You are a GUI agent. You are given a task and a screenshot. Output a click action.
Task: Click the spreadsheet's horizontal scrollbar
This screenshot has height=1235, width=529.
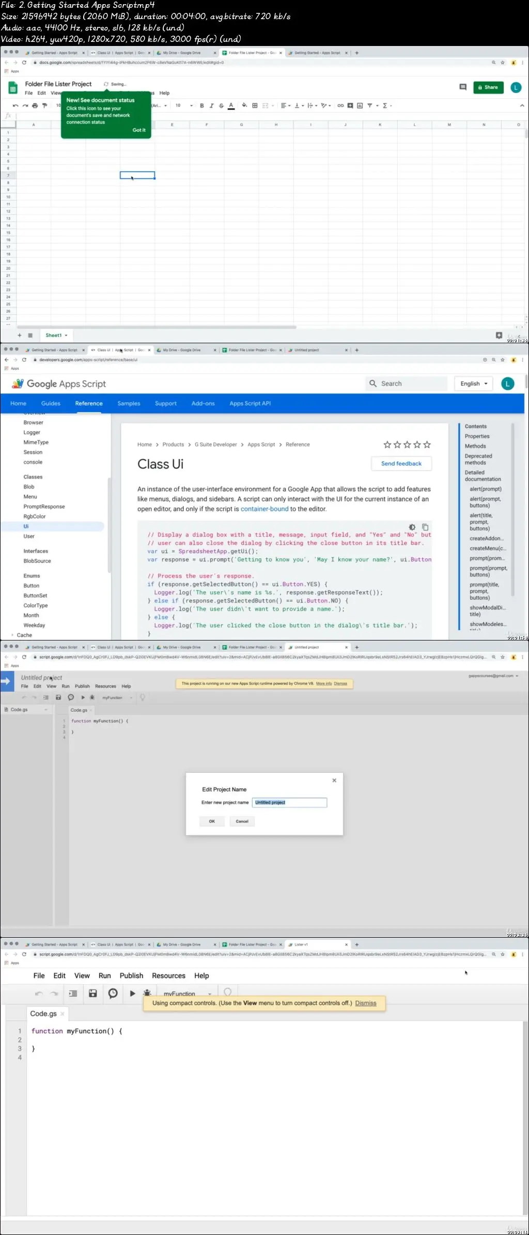[x=157, y=327]
